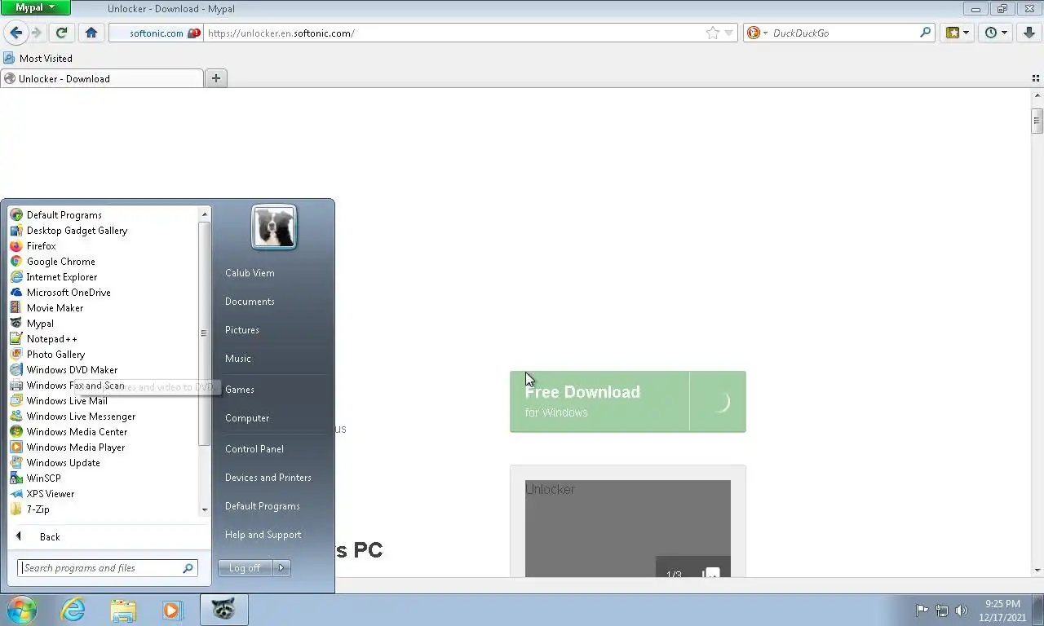Open Help and Support
This screenshot has height=626, width=1044.
click(x=263, y=535)
